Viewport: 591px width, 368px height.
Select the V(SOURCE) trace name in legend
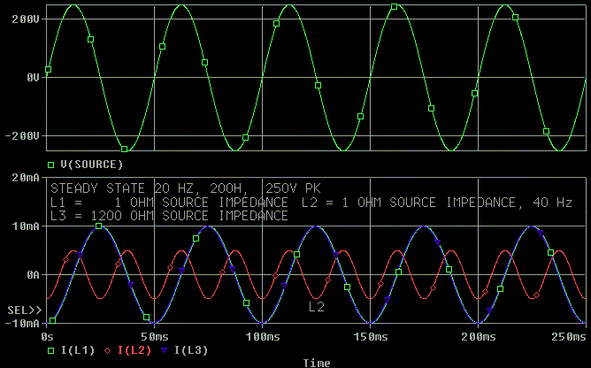pyautogui.click(x=89, y=165)
